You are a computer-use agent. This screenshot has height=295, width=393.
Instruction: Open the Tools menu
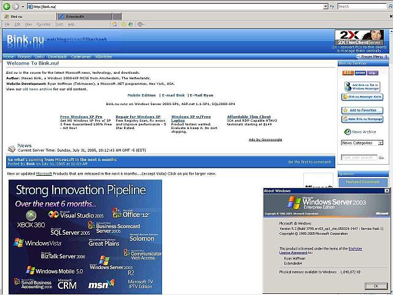pos(59,24)
